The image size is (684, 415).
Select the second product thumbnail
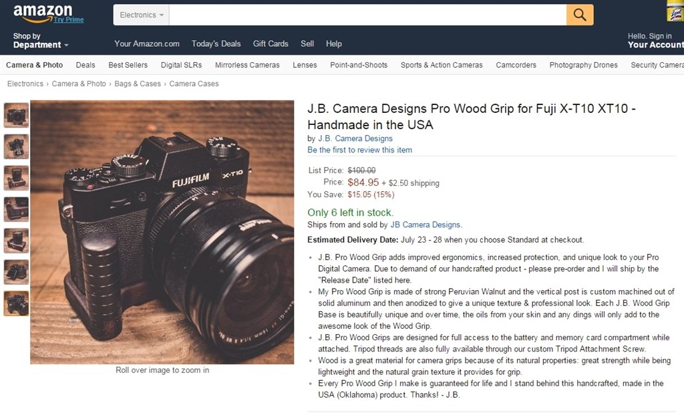[x=17, y=146]
